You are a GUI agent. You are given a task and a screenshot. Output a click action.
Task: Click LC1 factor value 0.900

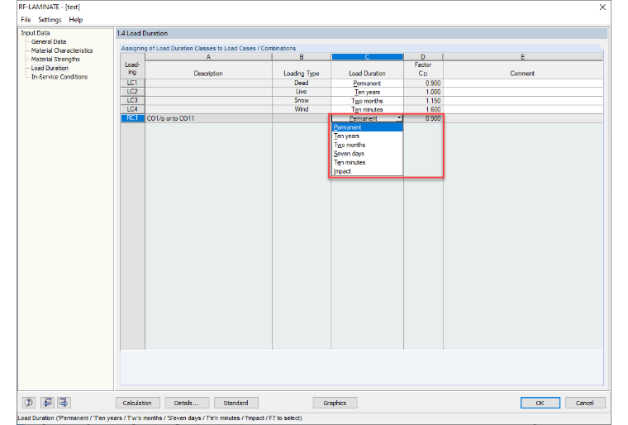tap(423, 83)
